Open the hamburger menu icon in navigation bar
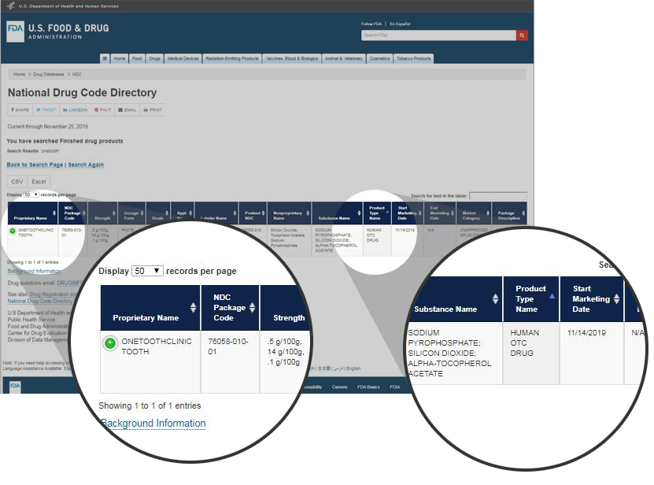Viewport: 654px width, 485px height. click(x=105, y=58)
